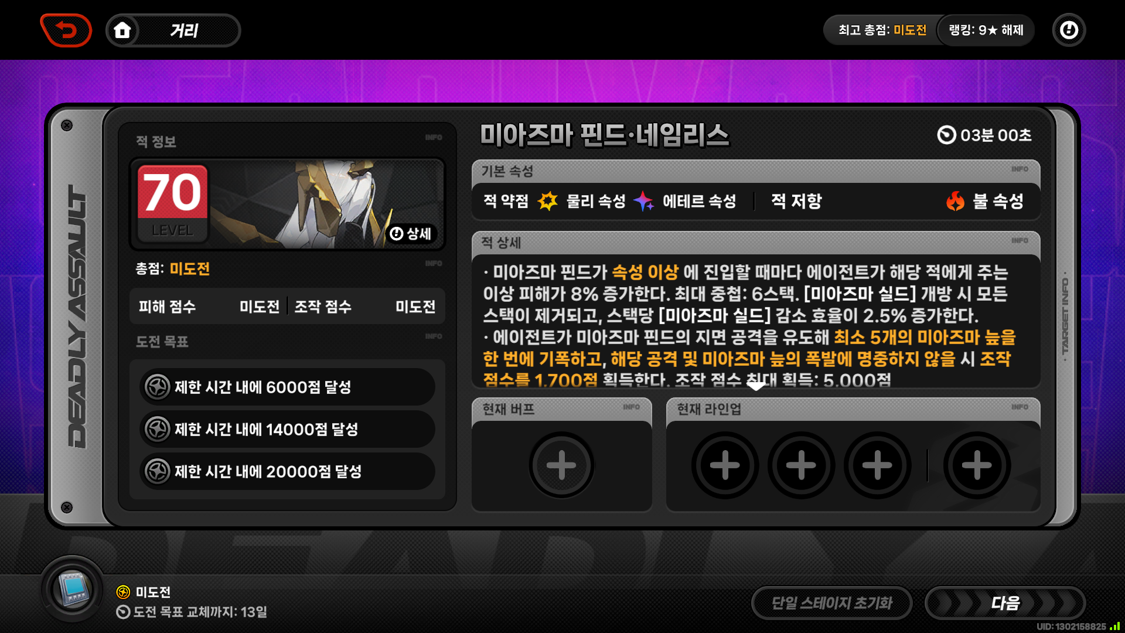Open the 랭킹: 9★ 해제 tab
The image size is (1125, 633).
click(986, 30)
